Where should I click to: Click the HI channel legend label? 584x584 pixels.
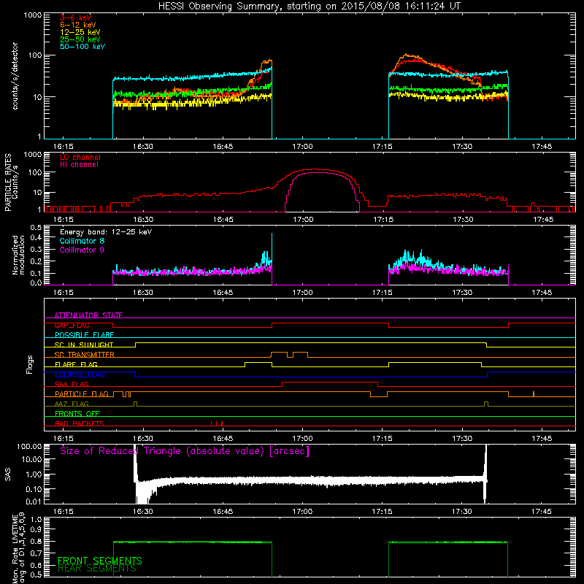[x=80, y=165]
